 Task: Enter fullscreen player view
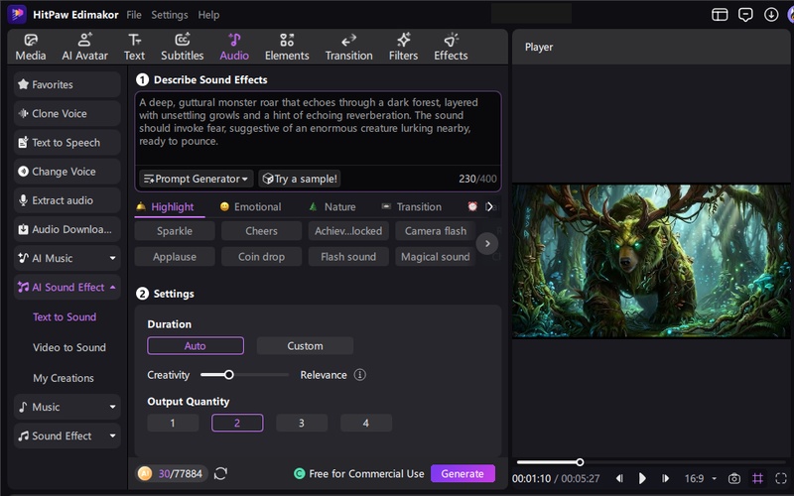781,478
